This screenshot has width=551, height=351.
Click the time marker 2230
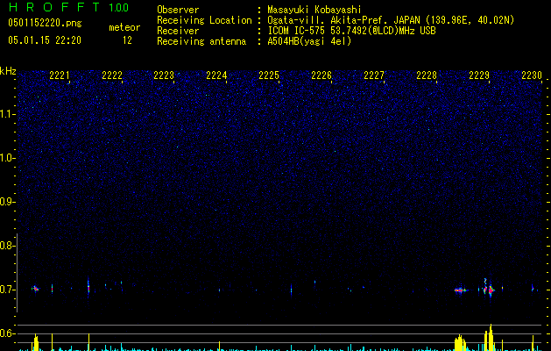tap(532, 75)
